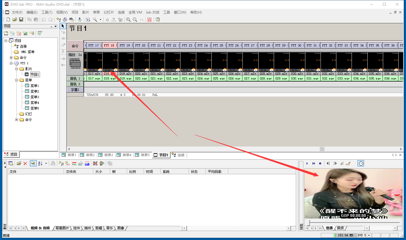
Task: Collapse the 项目 root tree node
Action: coord(6,41)
